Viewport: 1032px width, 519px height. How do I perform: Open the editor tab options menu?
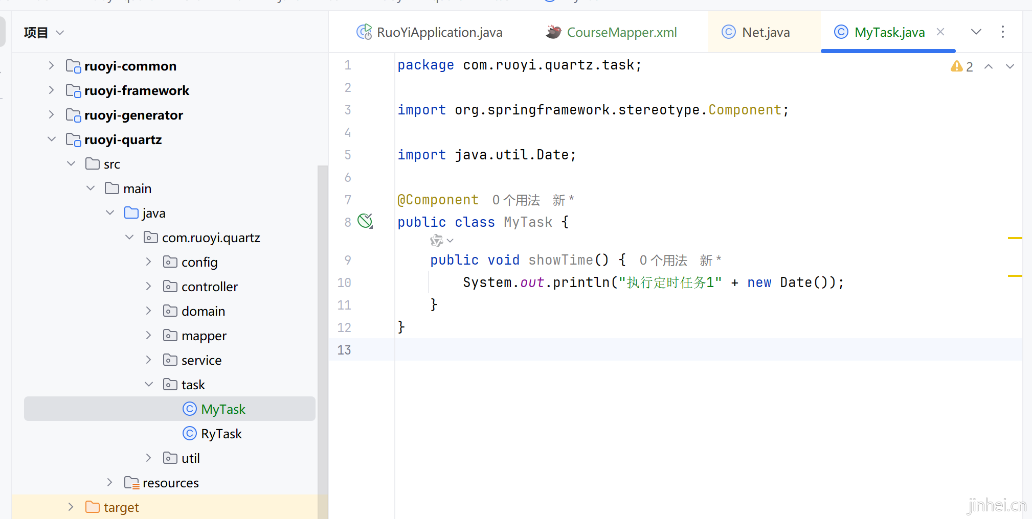pyautogui.click(x=1003, y=32)
